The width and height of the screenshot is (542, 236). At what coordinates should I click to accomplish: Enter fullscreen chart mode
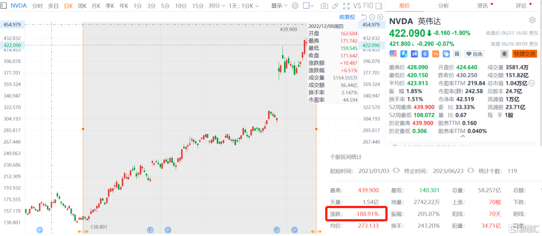(x=346, y=6)
